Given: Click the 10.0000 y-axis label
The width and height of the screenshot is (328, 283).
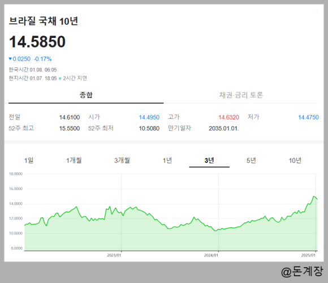Looking at the screenshot, I should 16,233.
